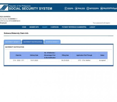Click the SOCIAL SECURITY SYSTEM title

pyautogui.click(x=30, y=9)
